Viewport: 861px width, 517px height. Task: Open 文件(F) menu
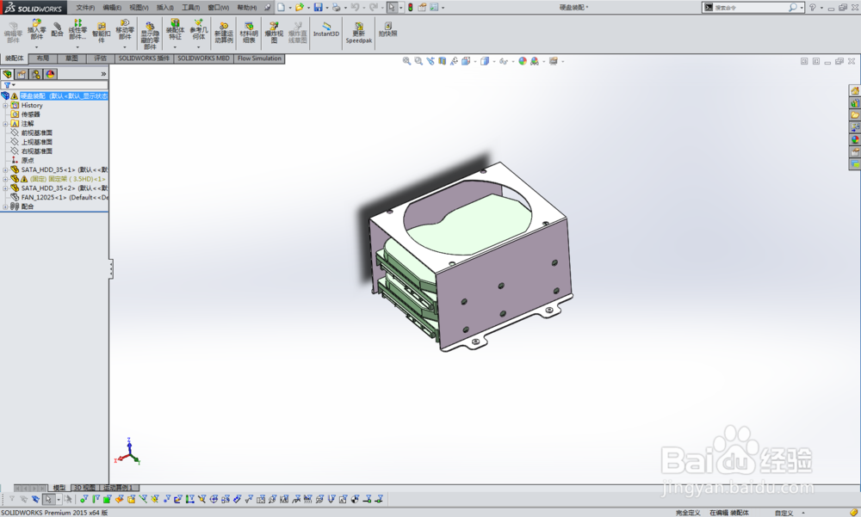click(85, 8)
